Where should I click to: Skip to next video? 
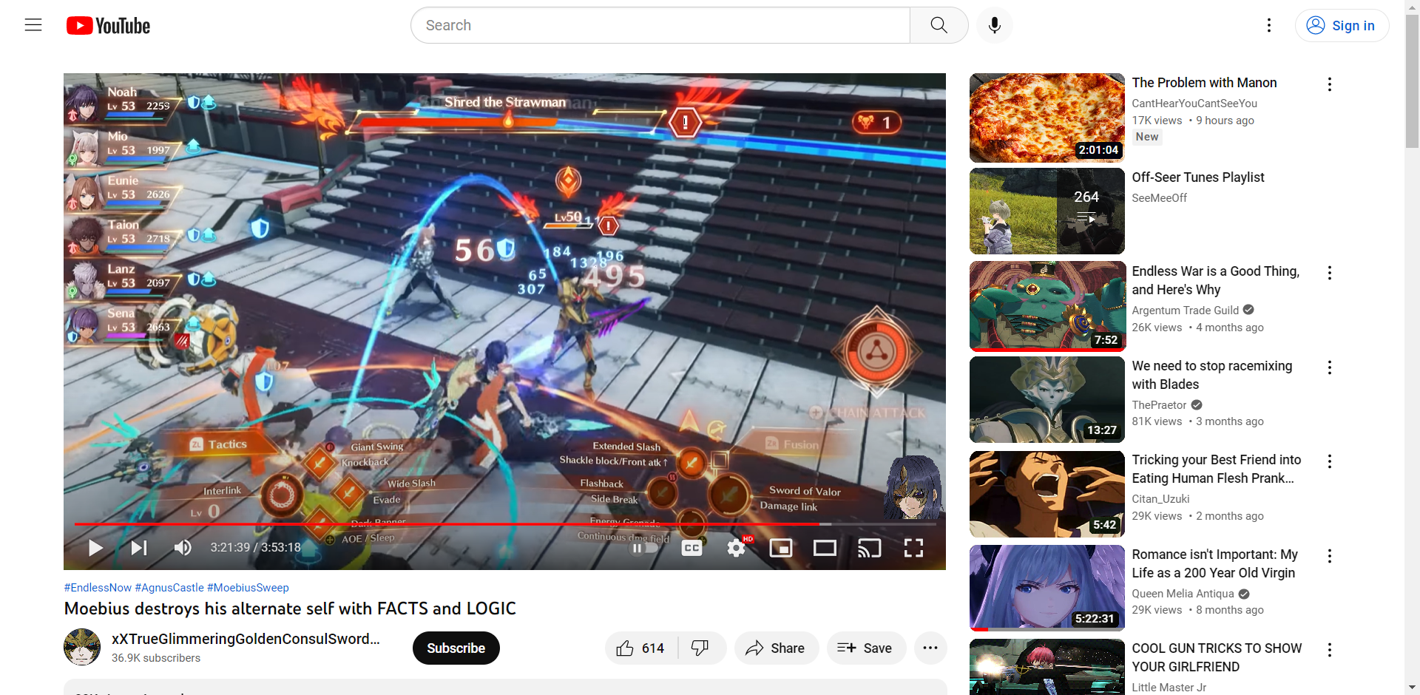139,548
